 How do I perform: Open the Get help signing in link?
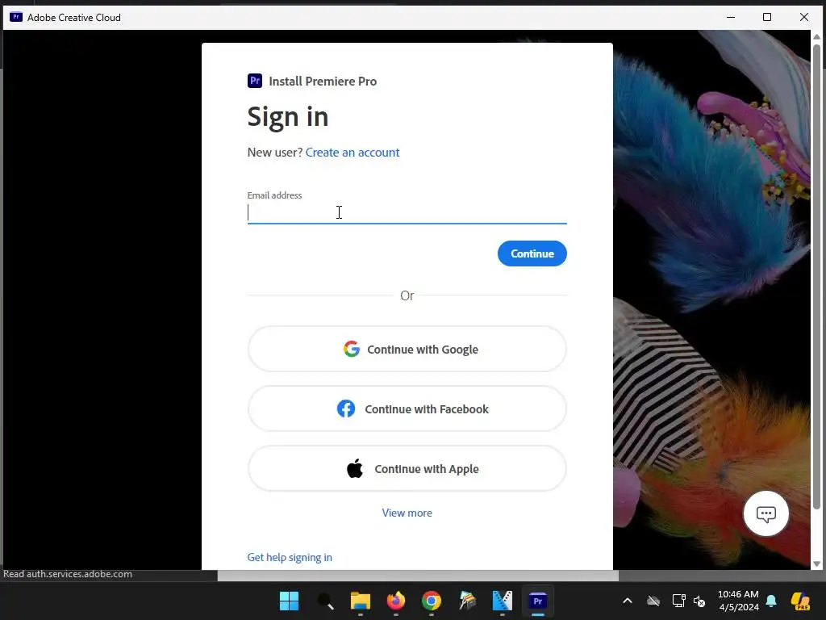point(290,557)
